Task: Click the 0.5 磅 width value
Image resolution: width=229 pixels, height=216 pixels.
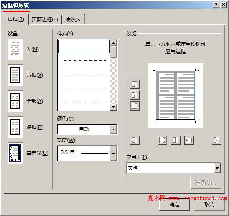Action: (67, 152)
